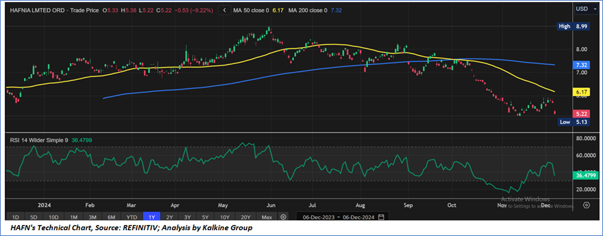Click the High 8.99 price tag
Image resolution: width=603 pixels, height=236 pixels.
[573, 26]
